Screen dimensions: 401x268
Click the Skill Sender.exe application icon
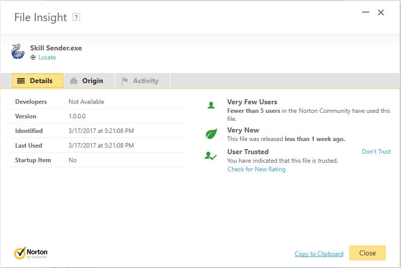(x=18, y=51)
